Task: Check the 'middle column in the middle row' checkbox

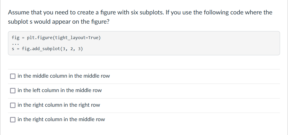Action: click(13, 76)
